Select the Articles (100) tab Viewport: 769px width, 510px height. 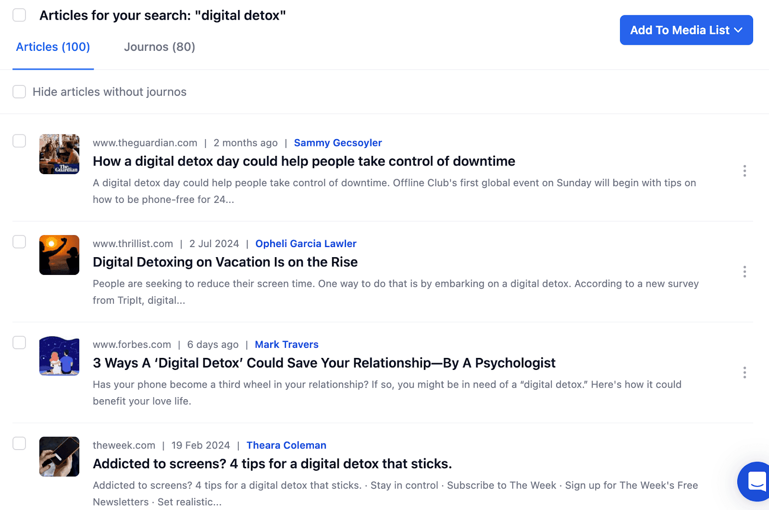coord(53,47)
